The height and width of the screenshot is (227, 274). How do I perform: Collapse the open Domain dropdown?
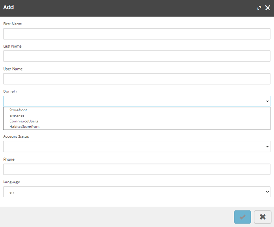pos(137,101)
